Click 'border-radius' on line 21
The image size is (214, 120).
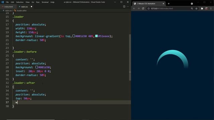26,40
